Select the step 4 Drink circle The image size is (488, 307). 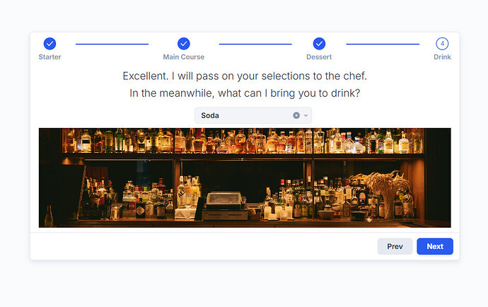(x=442, y=44)
